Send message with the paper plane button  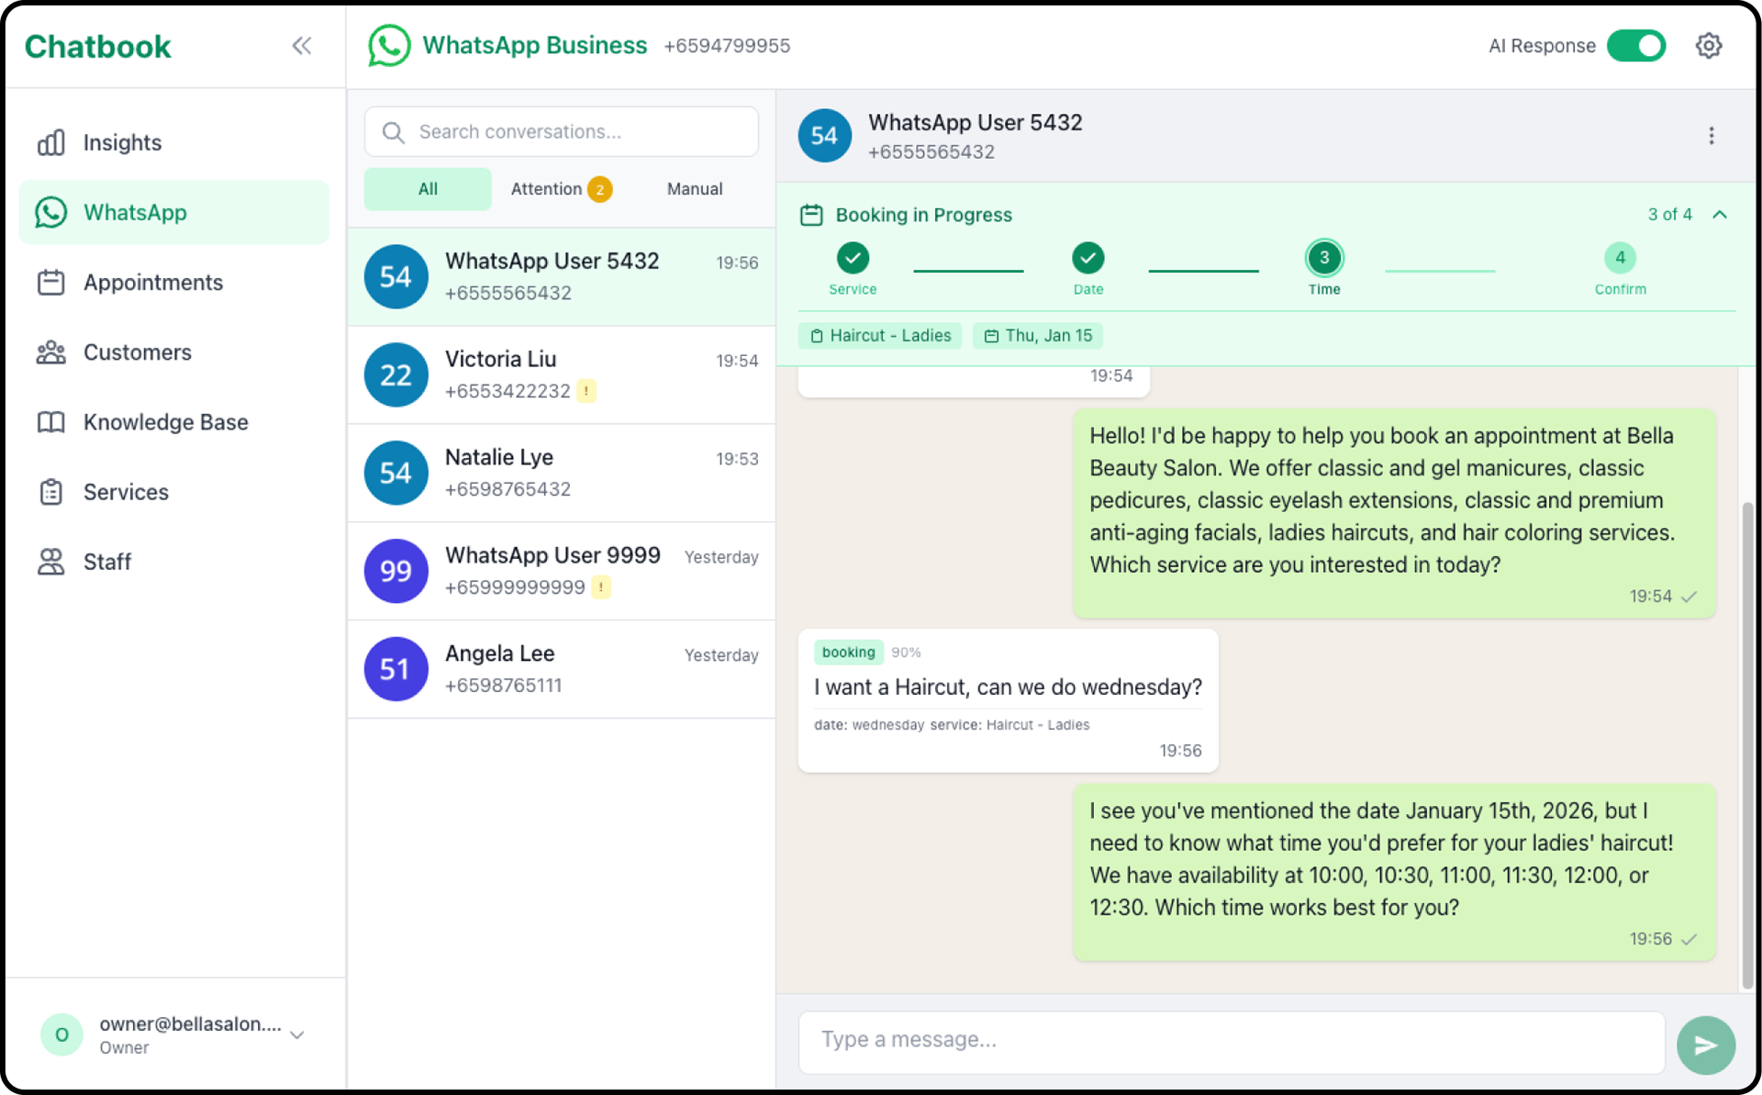click(x=1704, y=1045)
